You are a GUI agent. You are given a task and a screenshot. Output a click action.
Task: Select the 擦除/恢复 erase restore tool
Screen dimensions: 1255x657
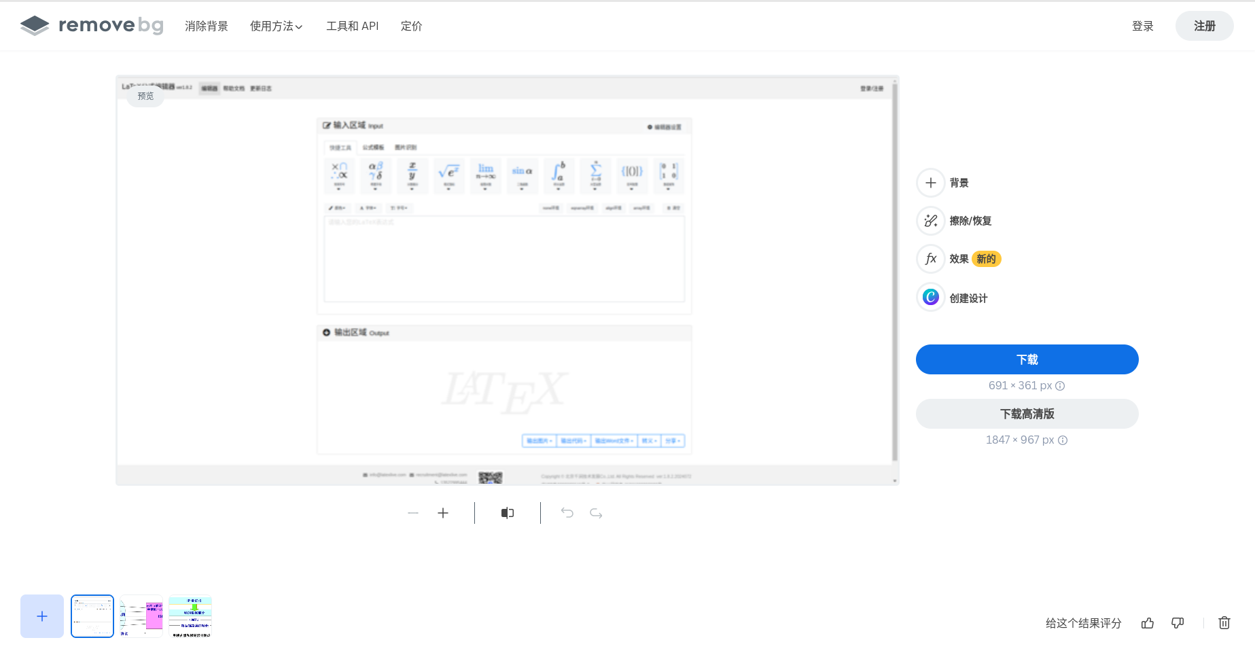pyautogui.click(x=931, y=221)
